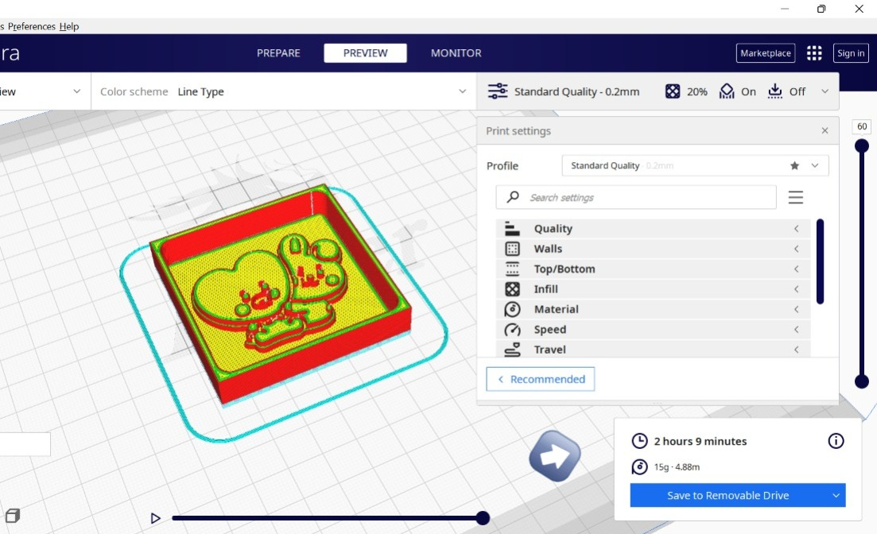Click the blue arrow handle beside action panel
This screenshot has height=534, width=877.
click(554, 455)
